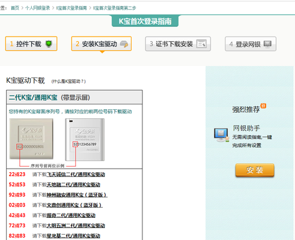Screen dimensions: 295x240
Task: Click K宝首次登录指南第二步 breadcrumb
Action: pyautogui.click(x=114, y=8)
